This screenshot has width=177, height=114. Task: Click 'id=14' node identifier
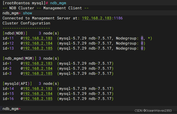pyautogui.click(x=8, y=89)
